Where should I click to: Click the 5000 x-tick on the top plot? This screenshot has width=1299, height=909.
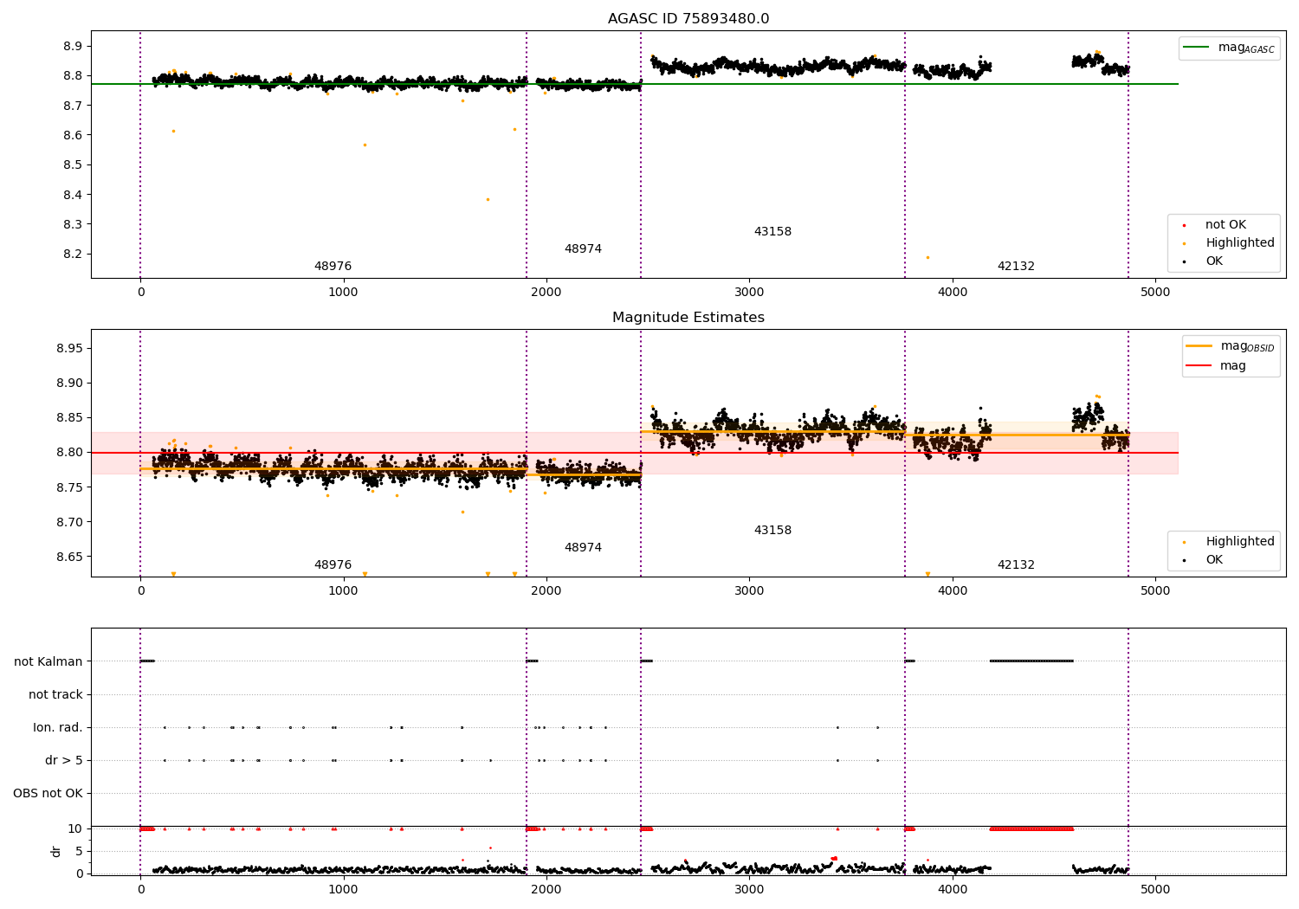pos(1155,292)
